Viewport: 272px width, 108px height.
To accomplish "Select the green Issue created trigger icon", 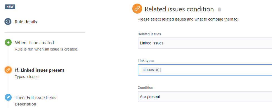I will (8, 42).
